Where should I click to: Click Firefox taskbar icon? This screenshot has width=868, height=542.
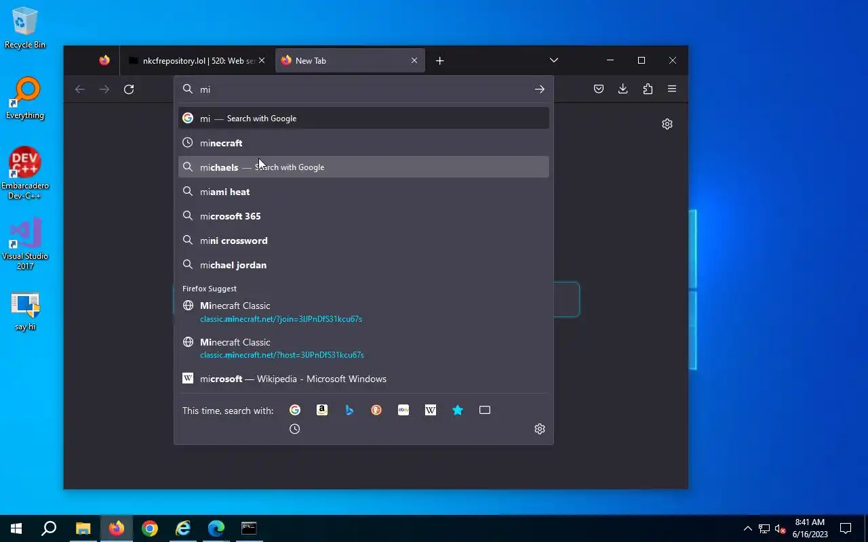pyautogui.click(x=117, y=528)
